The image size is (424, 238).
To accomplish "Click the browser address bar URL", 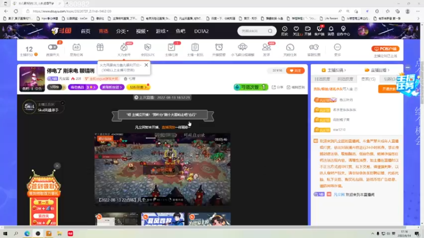I will click(72, 11).
